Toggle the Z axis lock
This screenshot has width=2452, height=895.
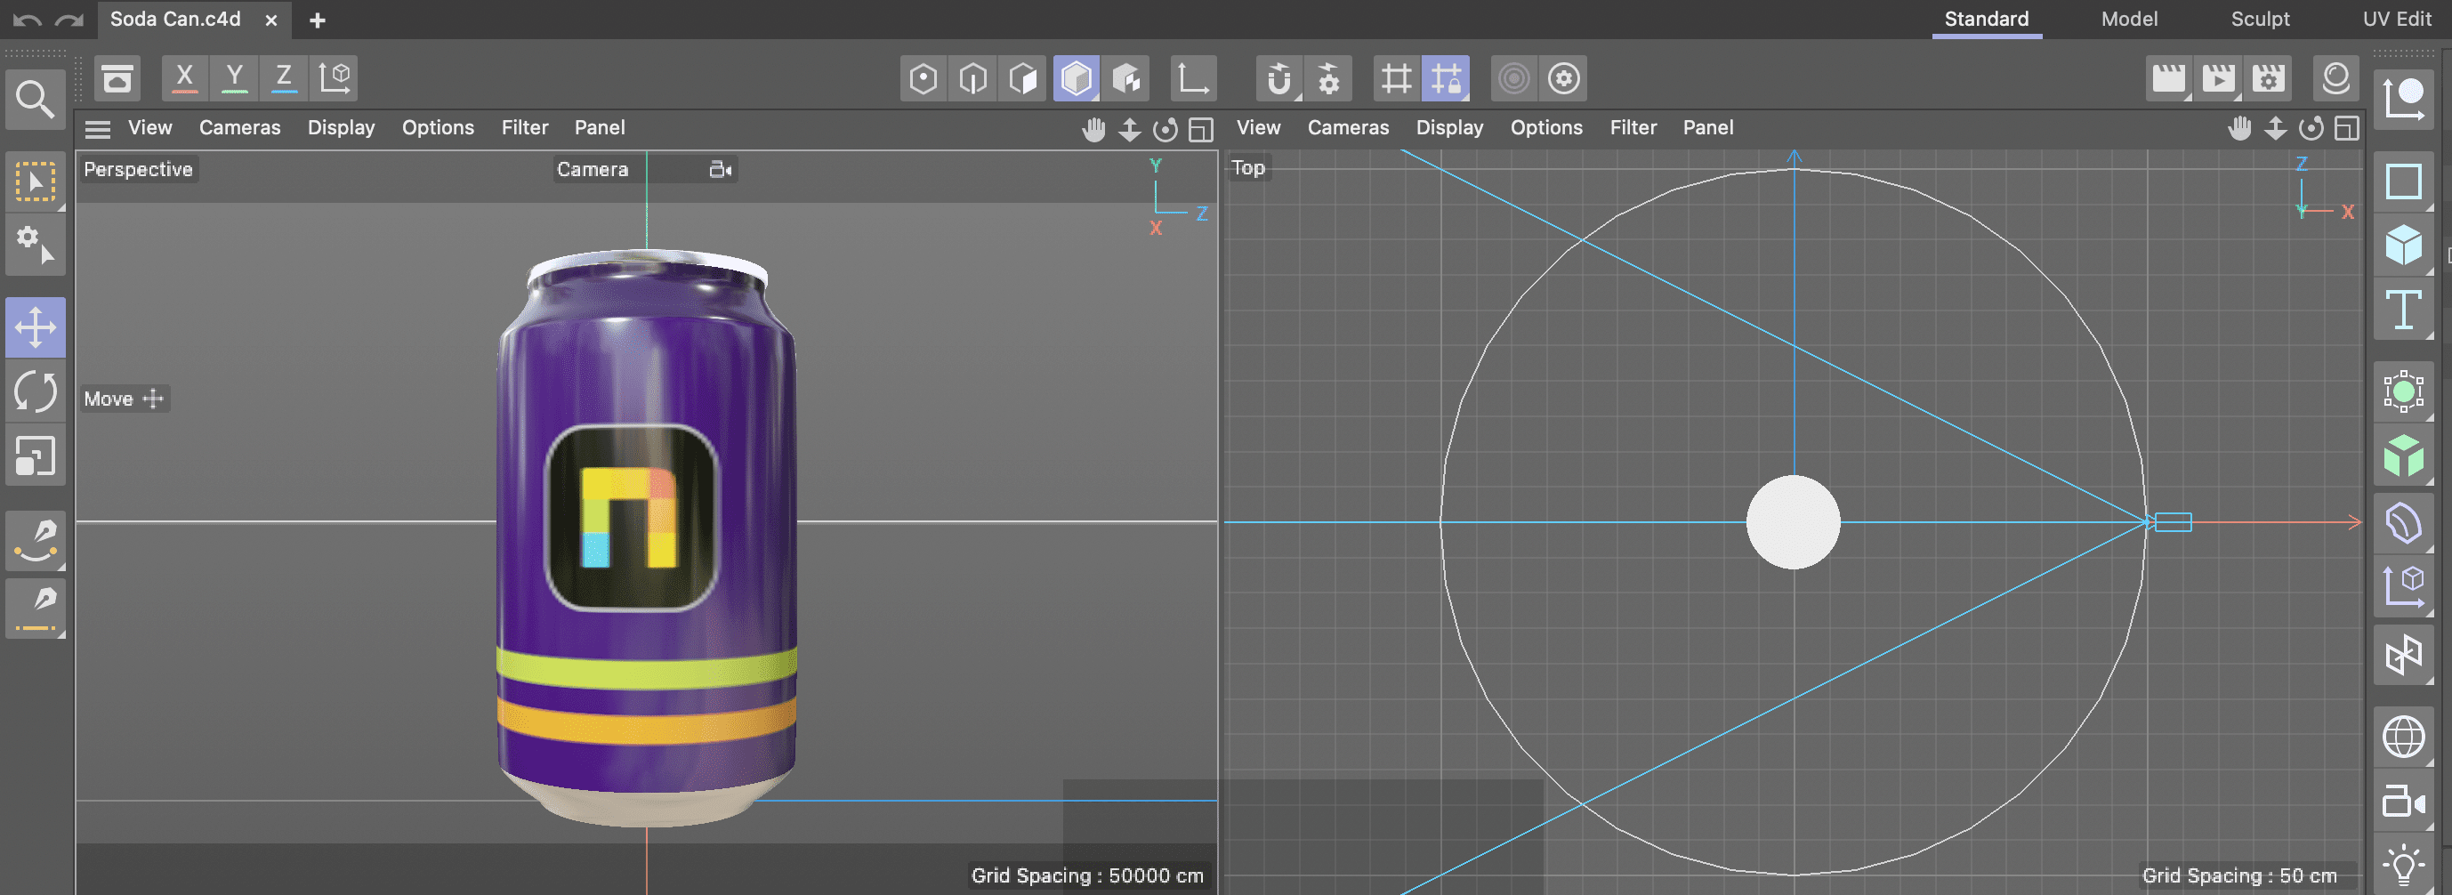pos(284,79)
